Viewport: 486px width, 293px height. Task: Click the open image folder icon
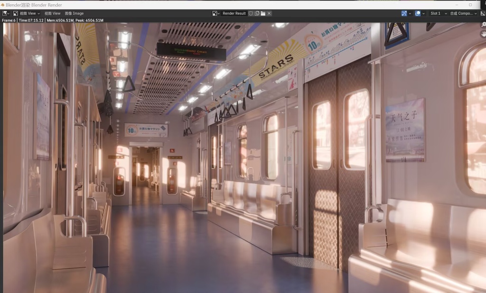pos(263,13)
